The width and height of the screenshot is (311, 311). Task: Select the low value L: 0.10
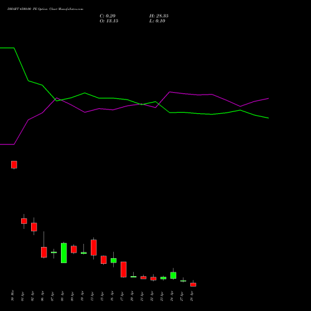coord(157,21)
